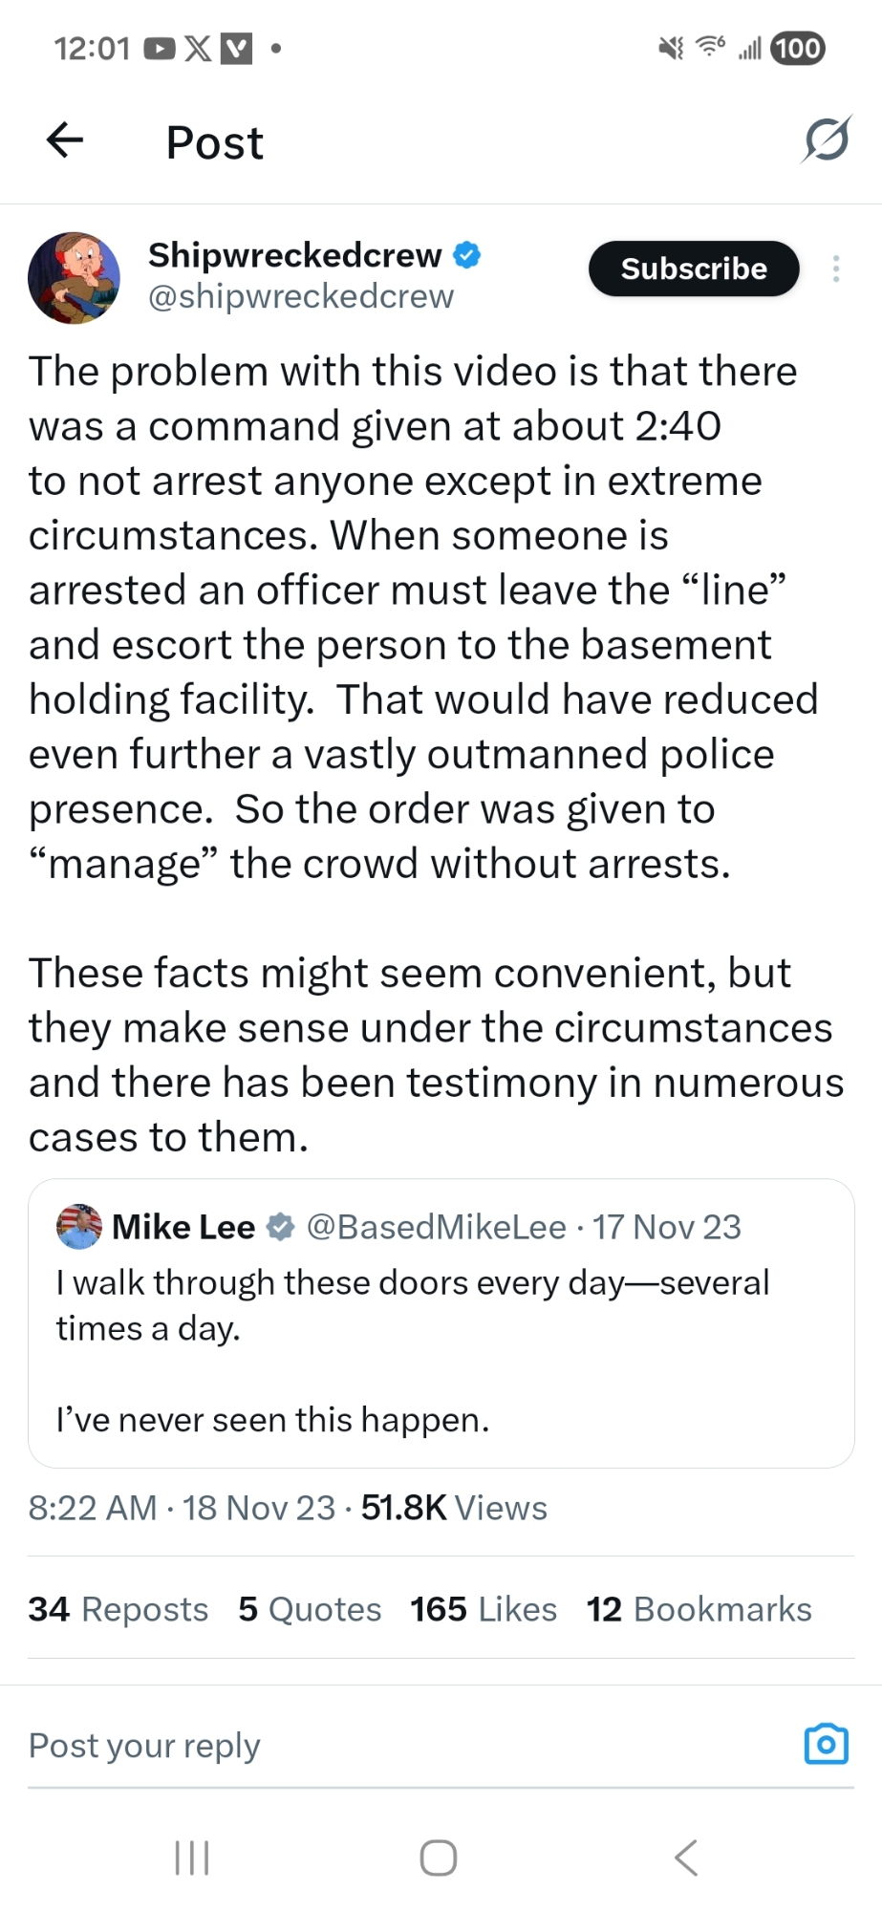
Task: Tap the Android back navigation chevron
Action: (685, 1857)
